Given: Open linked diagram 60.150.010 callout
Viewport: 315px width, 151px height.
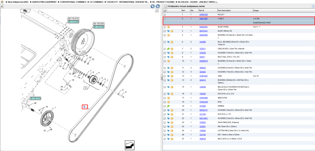Looking at the screenshot, I should point(35,98).
